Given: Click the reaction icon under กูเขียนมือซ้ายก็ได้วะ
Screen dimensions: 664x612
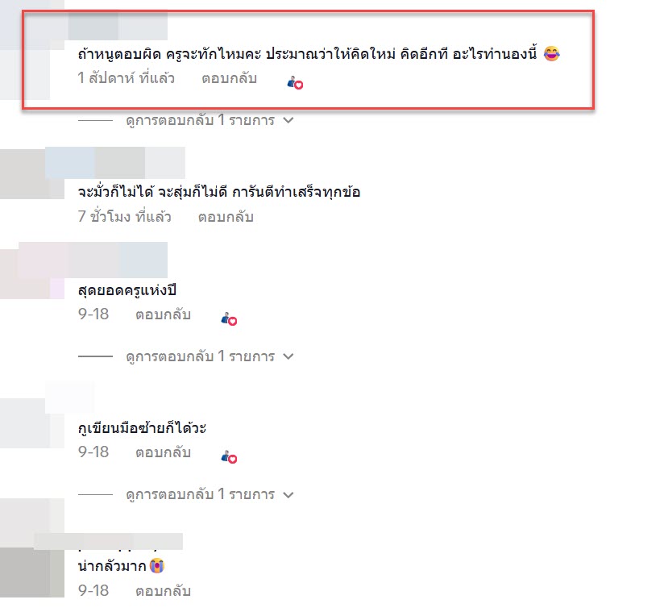Looking at the screenshot, I should (x=229, y=457).
